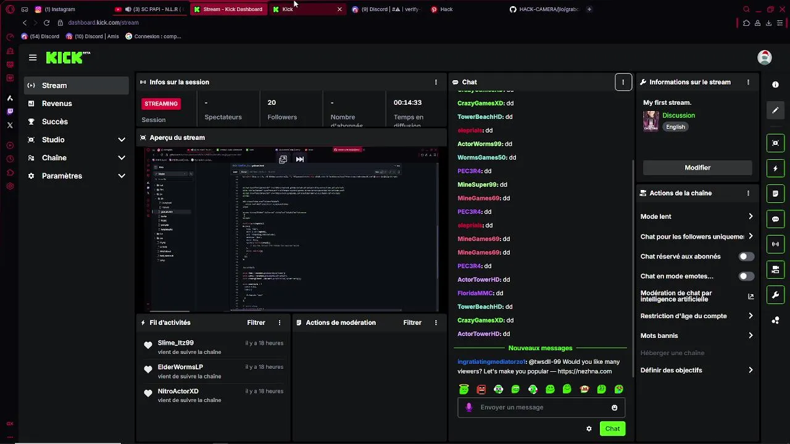
Task: Open Filtrer in Fil d'activités
Action: pyautogui.click(x=256, y=323)
